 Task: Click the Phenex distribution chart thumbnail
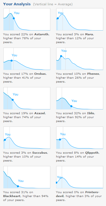[80, 59]
